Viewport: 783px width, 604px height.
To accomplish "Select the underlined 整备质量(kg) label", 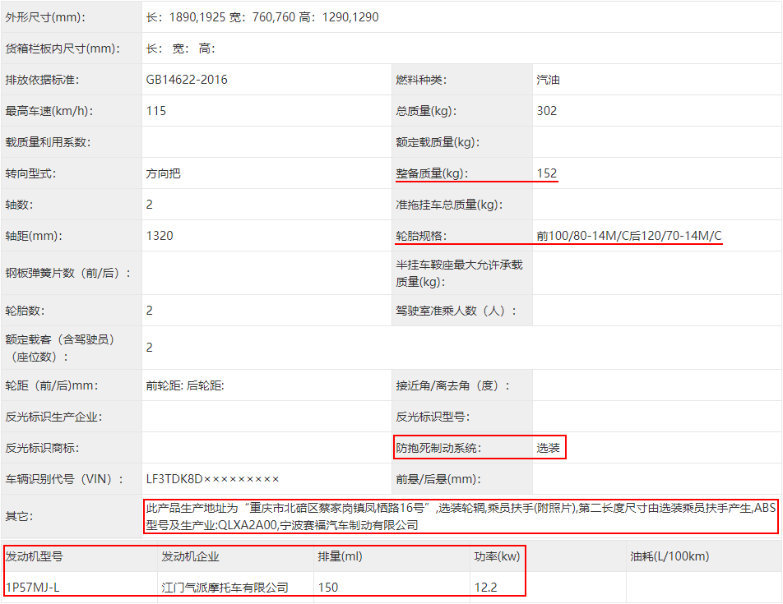I will click(x=431, y=173).
